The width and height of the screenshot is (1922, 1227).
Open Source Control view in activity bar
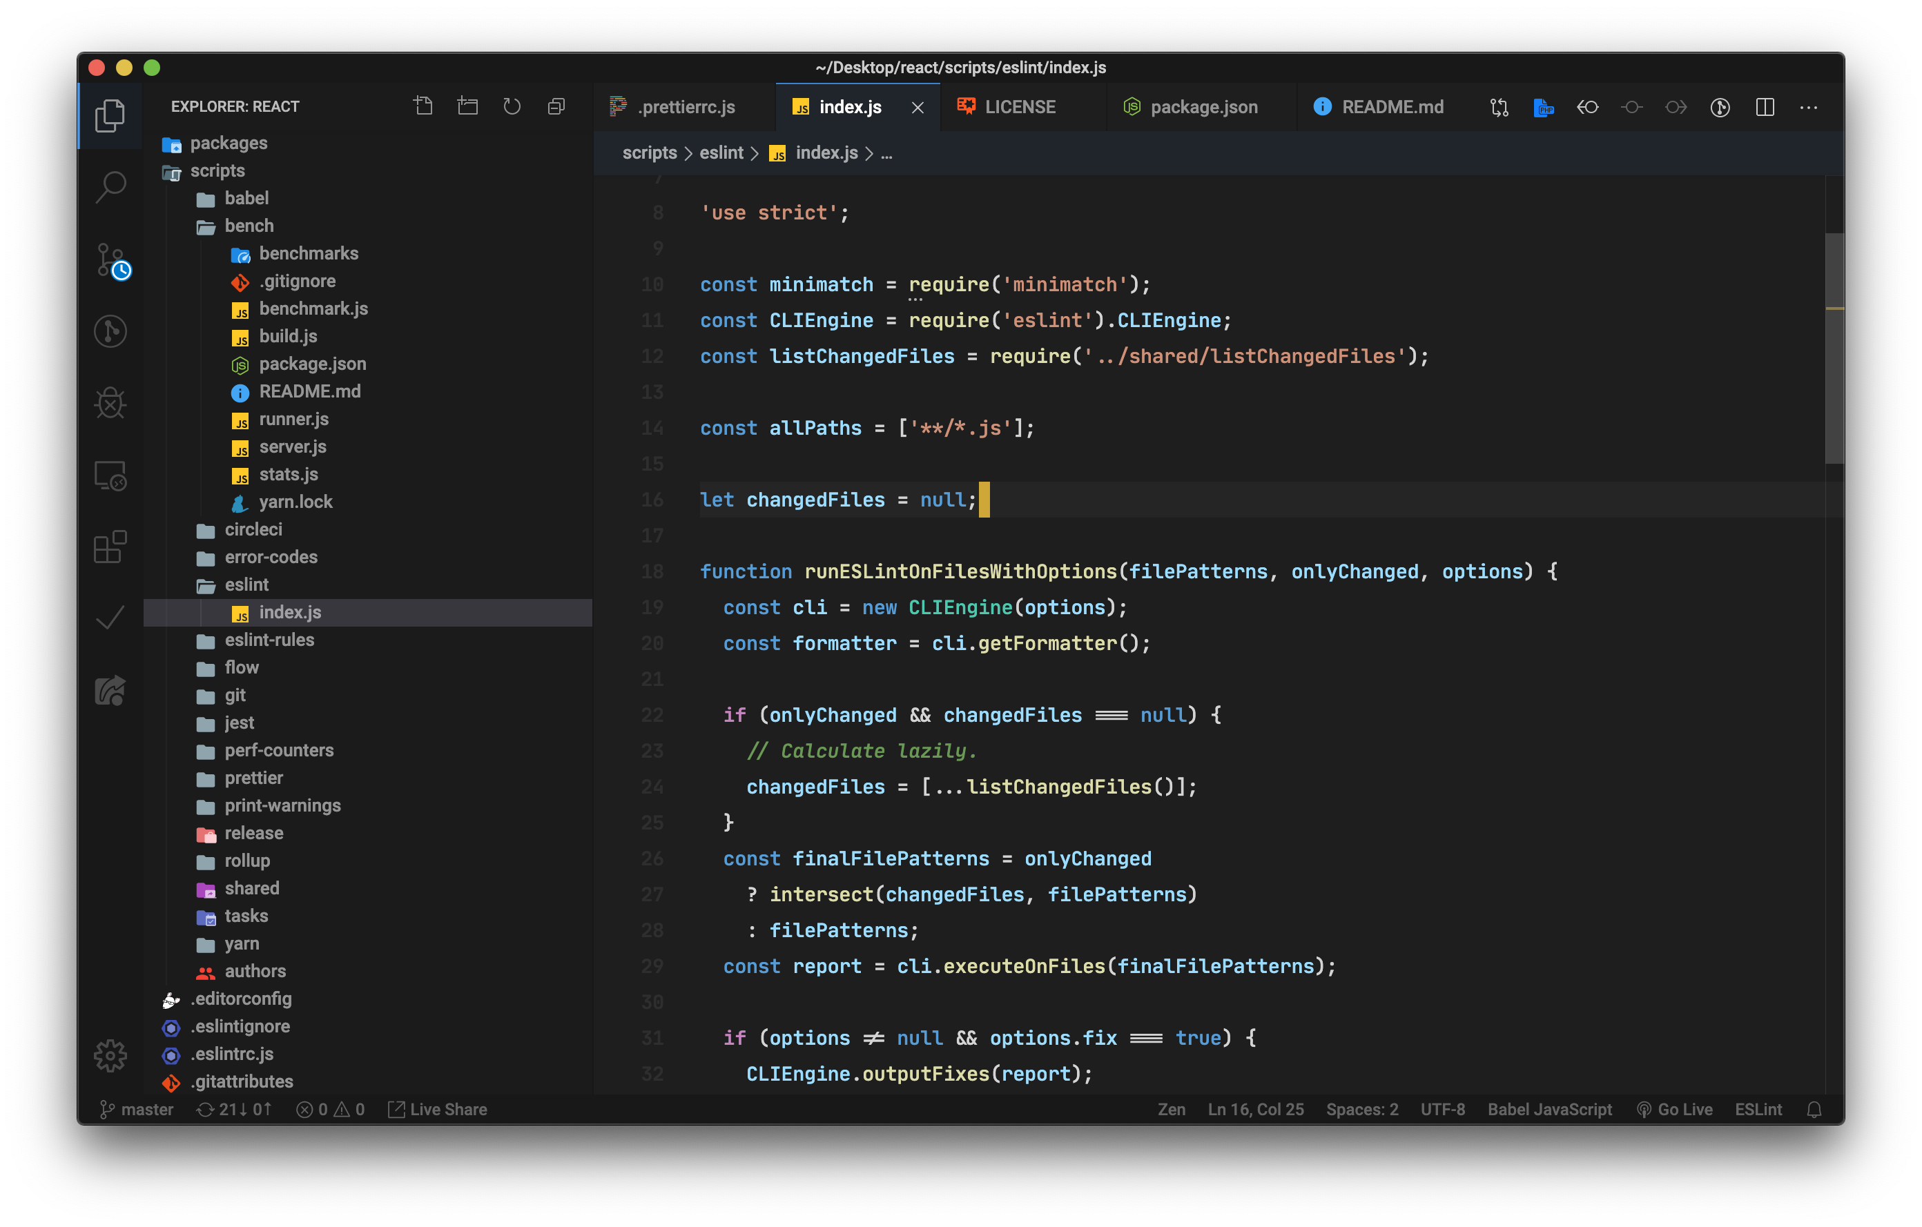pyautogui.click(x=110, y=260)
